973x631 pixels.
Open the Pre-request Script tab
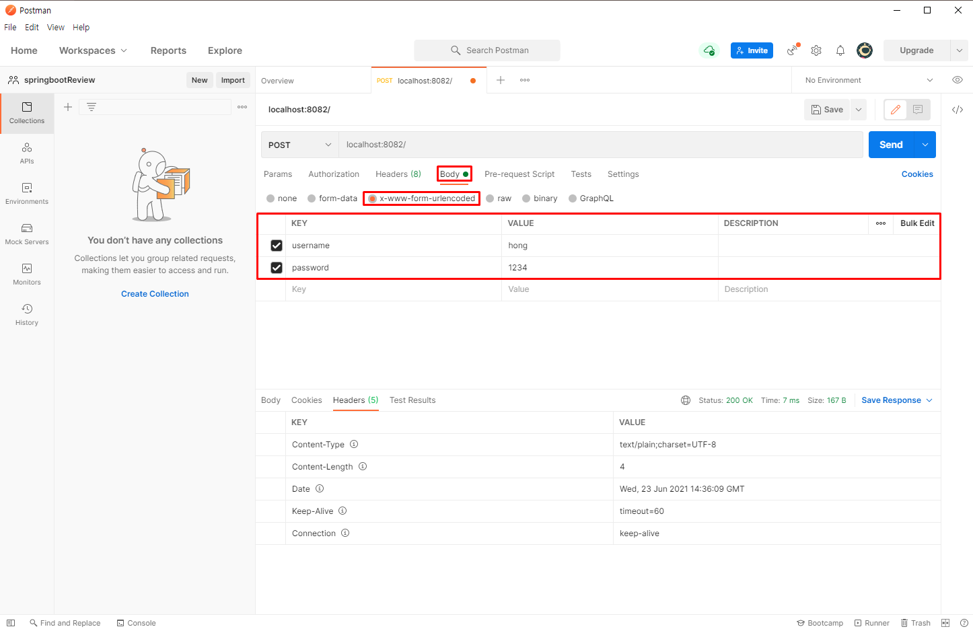tap(519, 174)
